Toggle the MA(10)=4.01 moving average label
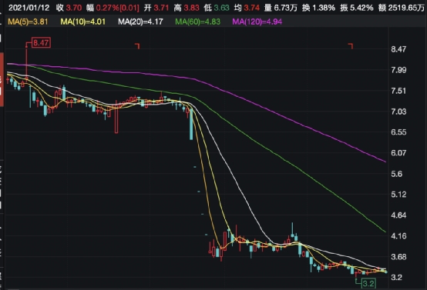 [x=82, y=22]
